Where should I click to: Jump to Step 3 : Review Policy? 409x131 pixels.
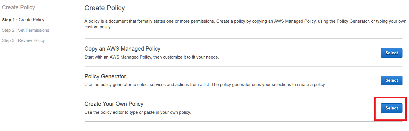(x=23, y=40)
